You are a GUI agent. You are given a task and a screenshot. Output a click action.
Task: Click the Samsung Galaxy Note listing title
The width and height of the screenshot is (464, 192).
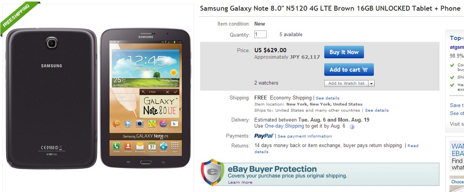click(x=330, y=8)
